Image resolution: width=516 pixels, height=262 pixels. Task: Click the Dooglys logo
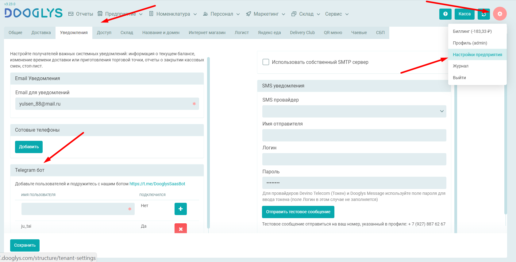point(33,13)
